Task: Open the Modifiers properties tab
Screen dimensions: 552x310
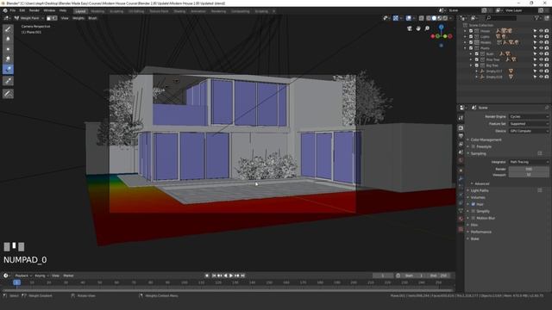Action: (x=461, y=178)
